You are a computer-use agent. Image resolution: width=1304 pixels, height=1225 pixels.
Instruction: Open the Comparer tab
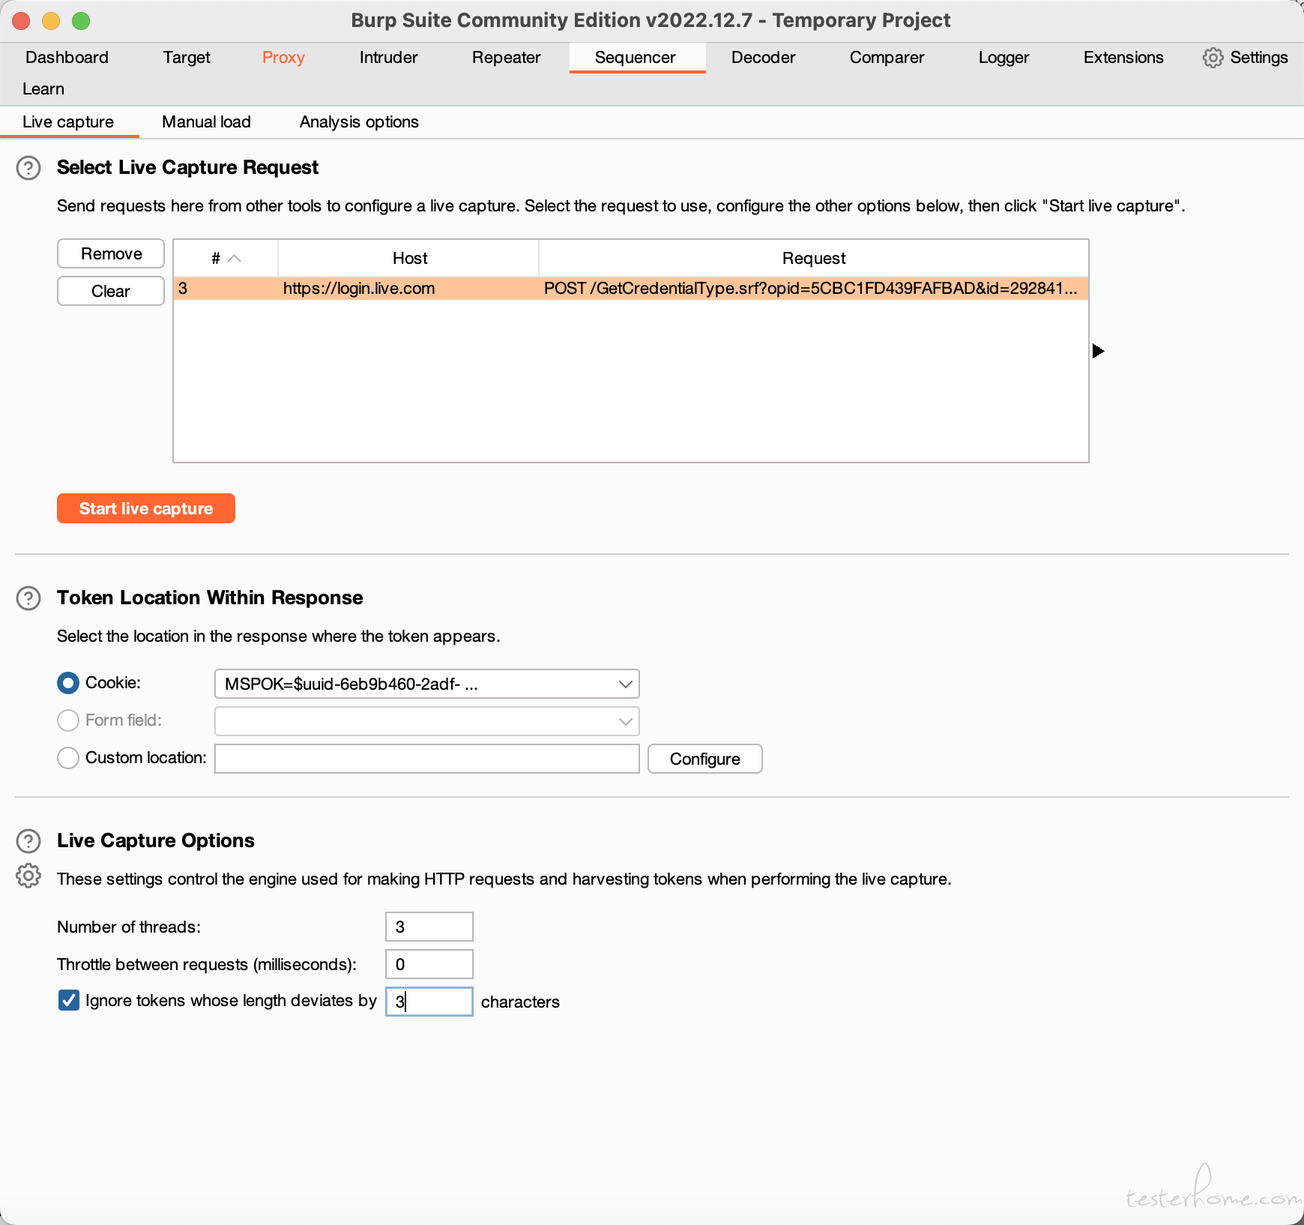click(887, 58)
